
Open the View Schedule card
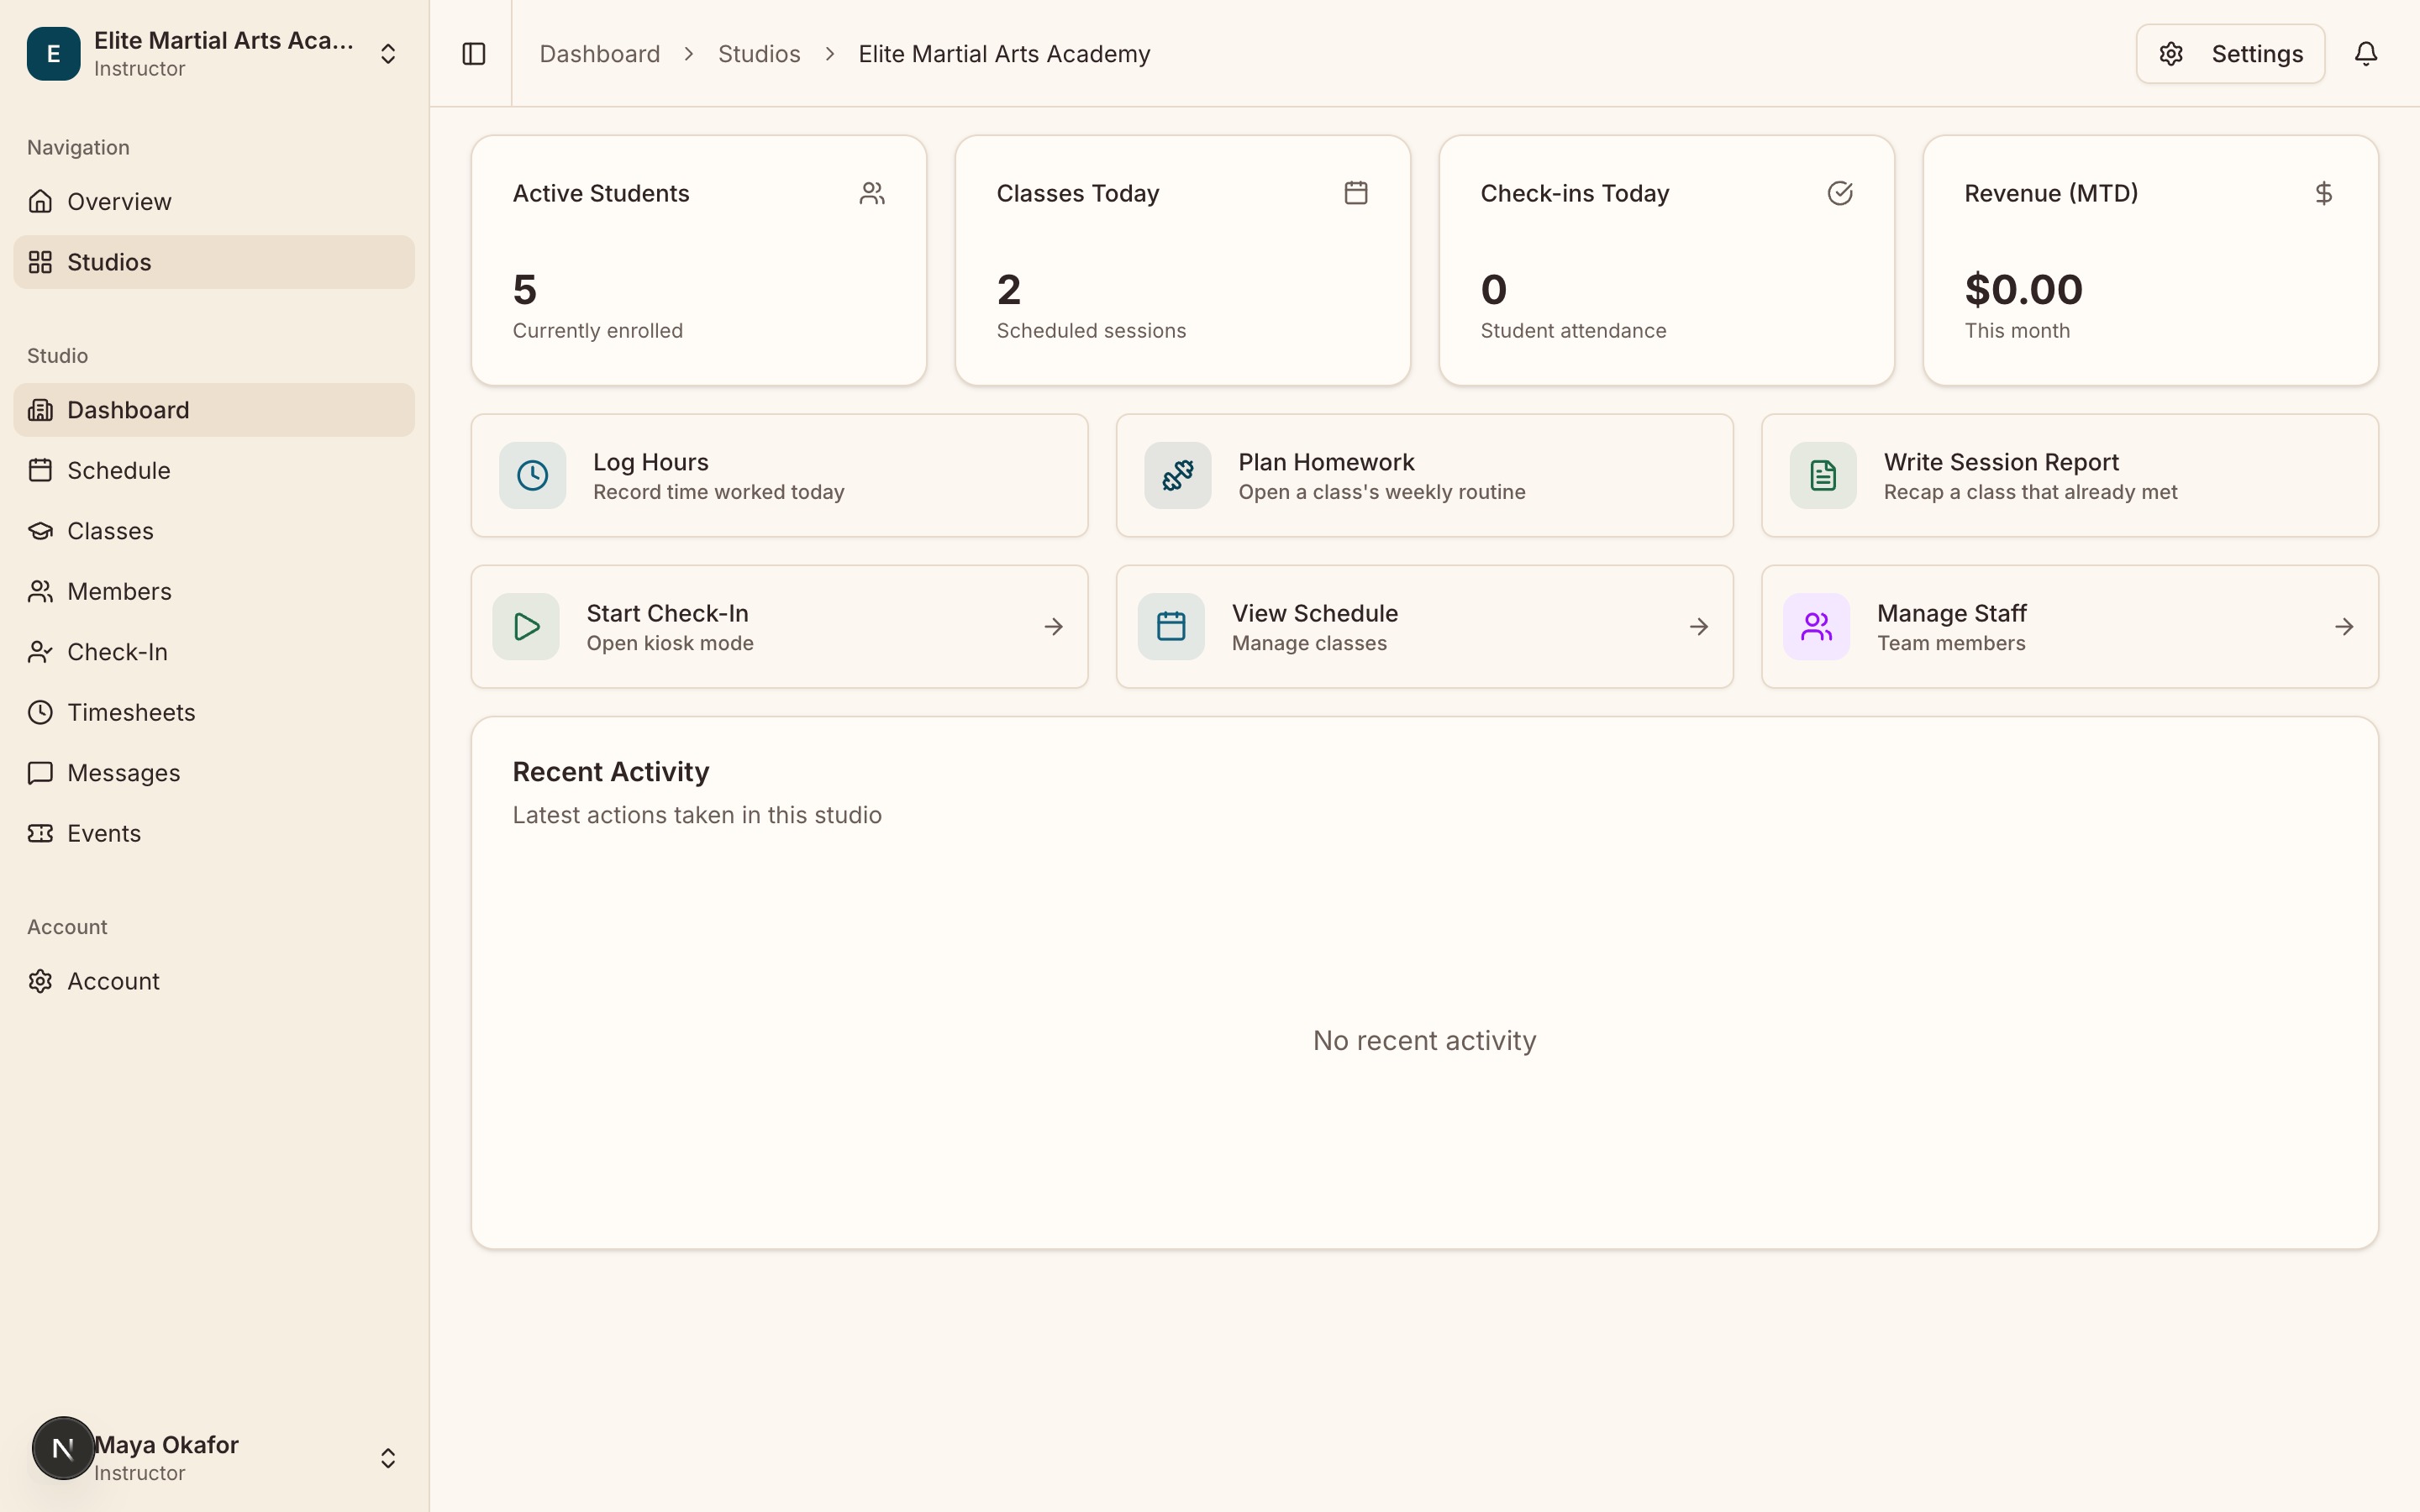[x=1424, y=627]
